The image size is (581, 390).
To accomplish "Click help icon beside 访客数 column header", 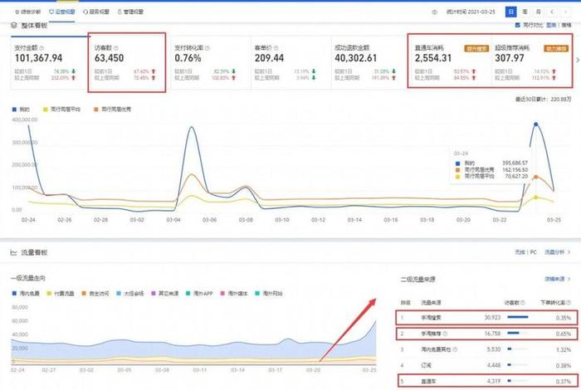I will pos(523,303).
